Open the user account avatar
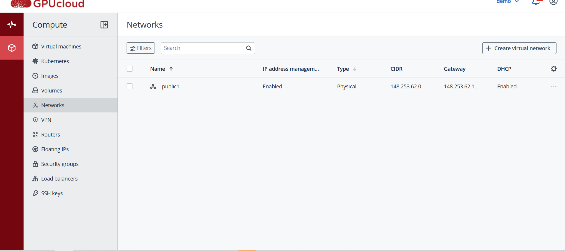This screenshot has height=251, width=565. (554, 2)
